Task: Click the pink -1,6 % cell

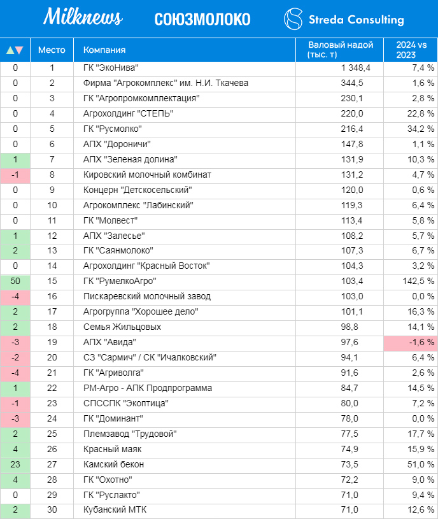Action: (411, 343)
